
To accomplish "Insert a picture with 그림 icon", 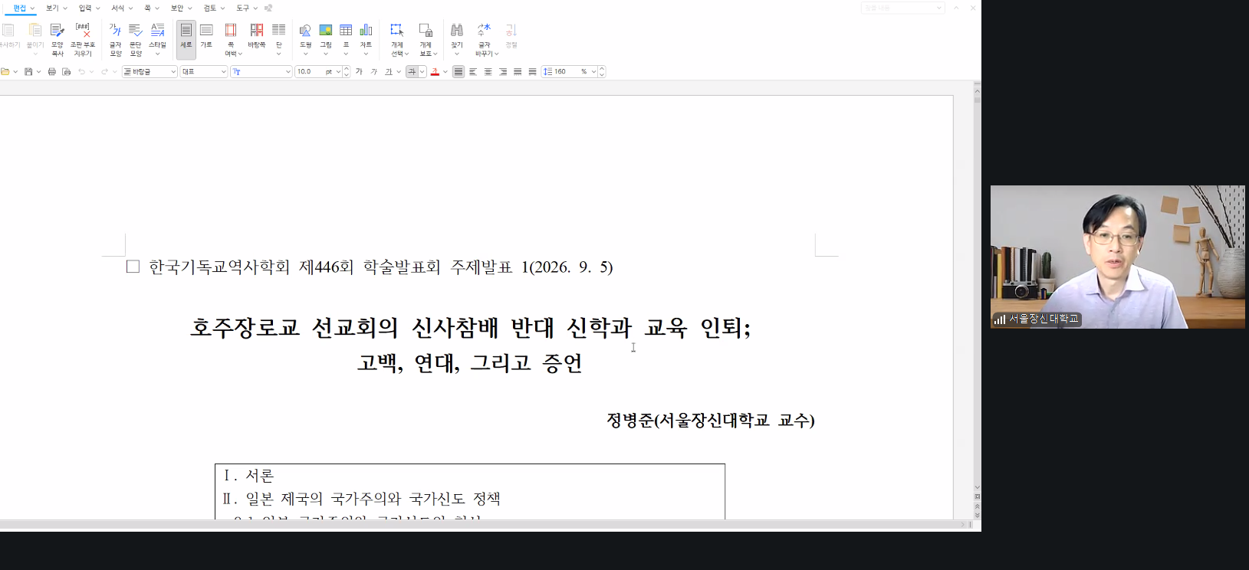I will [x=326, y=39].
